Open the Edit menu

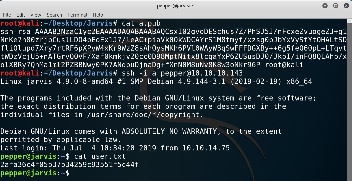(21, 15)
